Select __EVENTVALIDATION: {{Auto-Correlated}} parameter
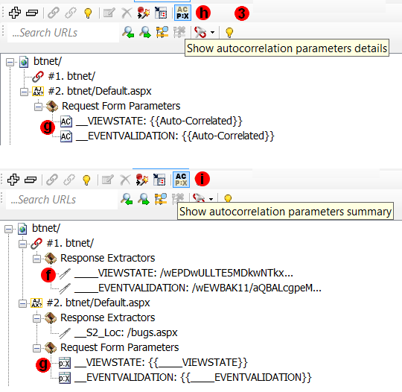The width and height of the screenshot is (402, 392). point(167,136)
